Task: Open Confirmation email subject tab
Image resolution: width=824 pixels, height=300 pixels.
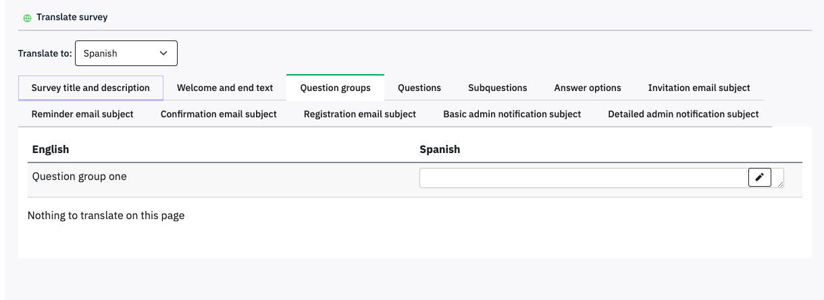Action: (219, 114)
